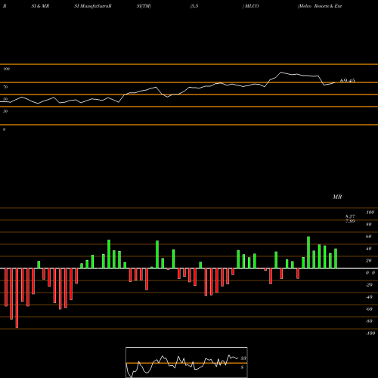The image size is (378, 378).
Task: Click the last green bar at right end
Action: [336, 259]
